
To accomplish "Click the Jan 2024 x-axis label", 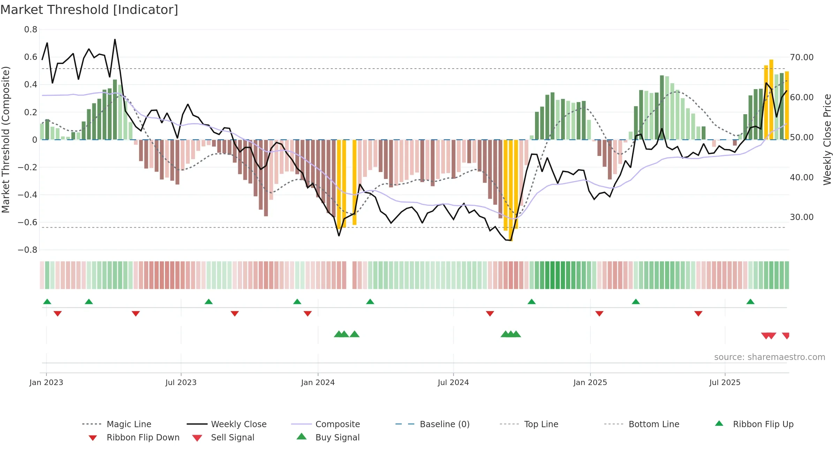I will pyautogui.click(x=318, y=383).
